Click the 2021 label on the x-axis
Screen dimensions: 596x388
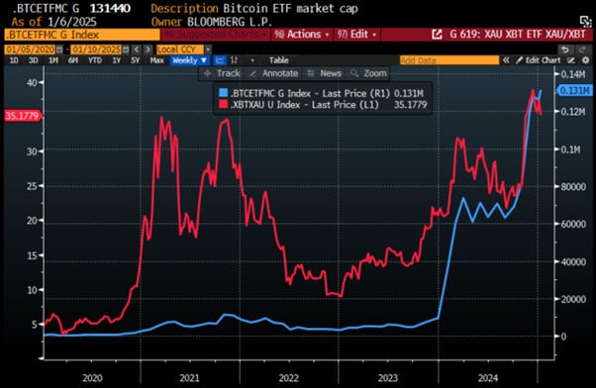pos(189,378)
